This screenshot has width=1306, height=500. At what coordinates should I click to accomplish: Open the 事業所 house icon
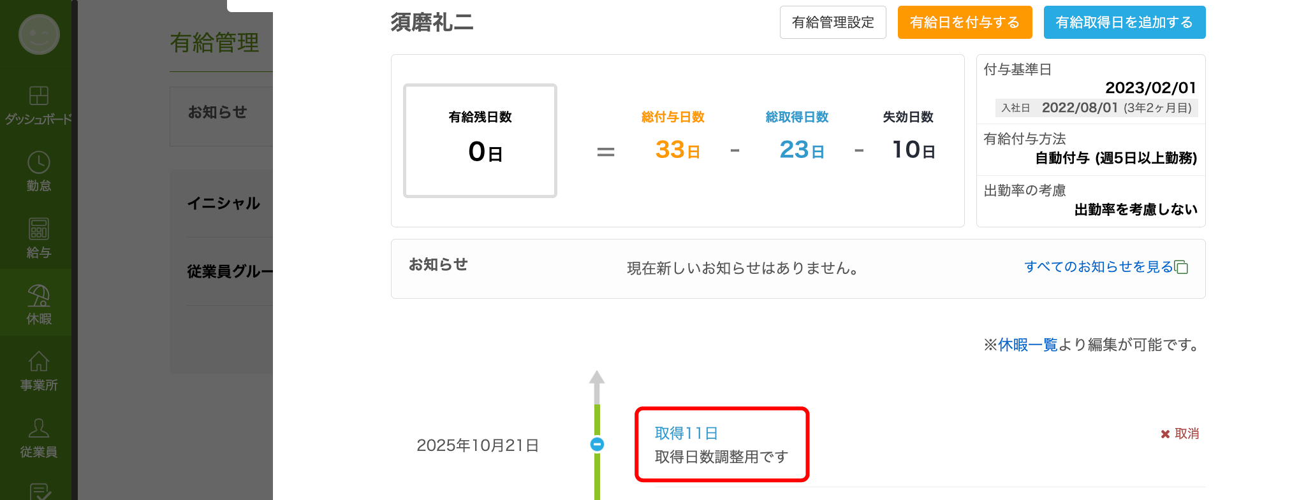(39, 362)
